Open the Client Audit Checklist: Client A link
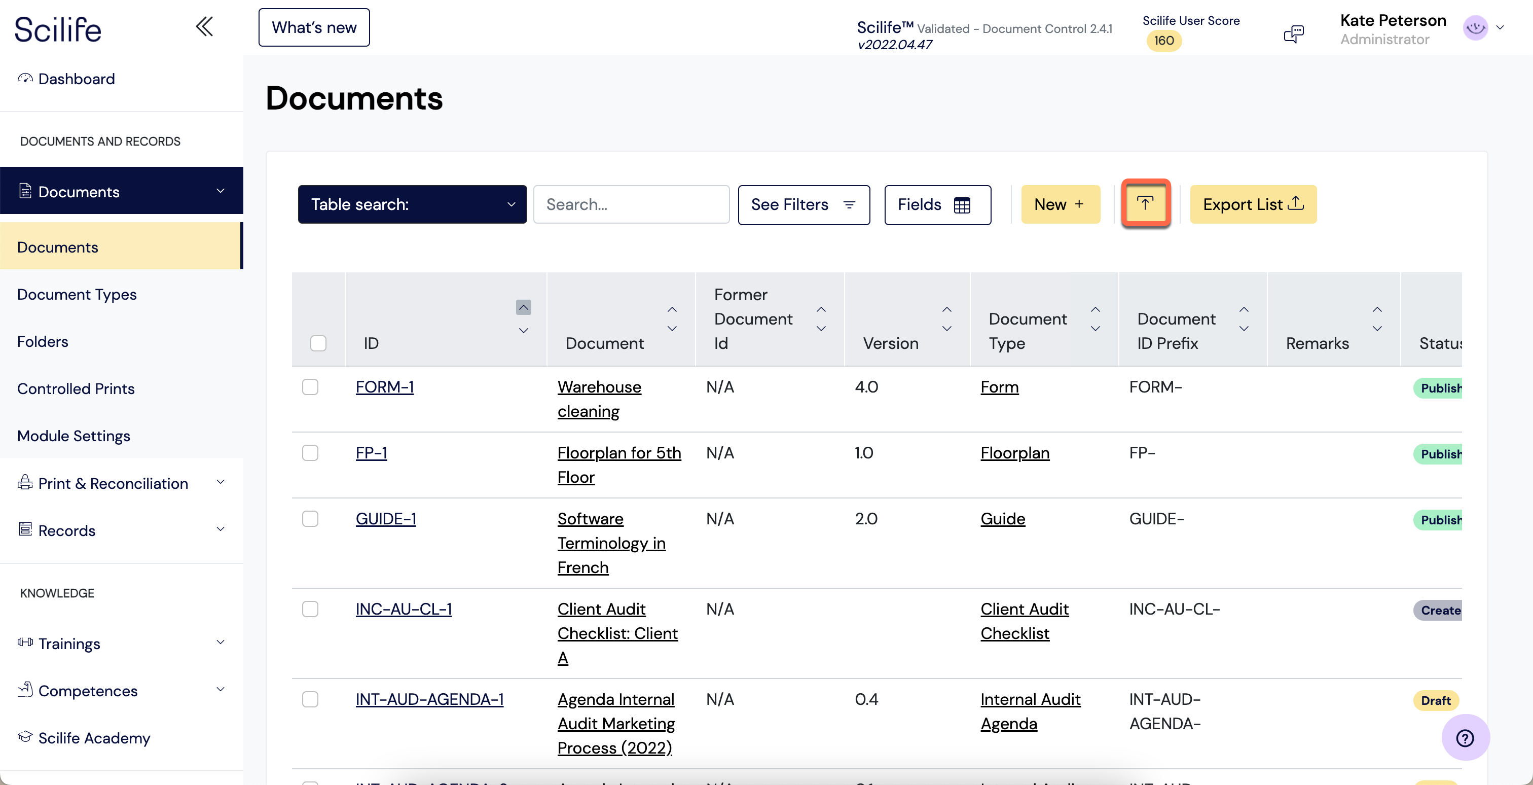This screenshot has width=1533, height=785. pos(618,633)
